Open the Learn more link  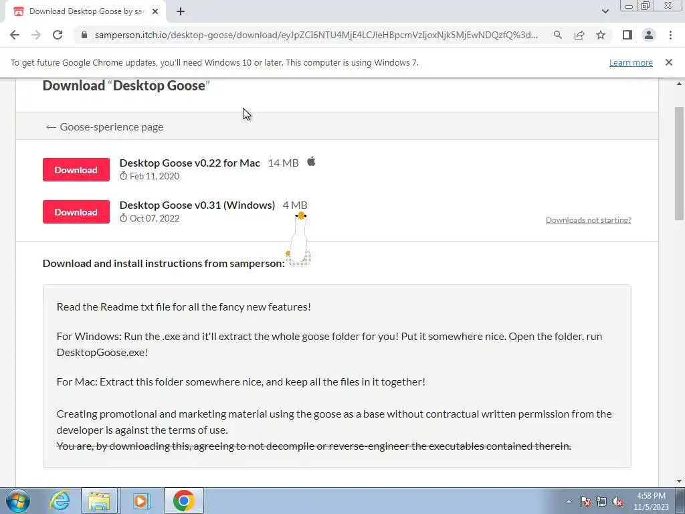pyautogui.click(x=631, y=62)
